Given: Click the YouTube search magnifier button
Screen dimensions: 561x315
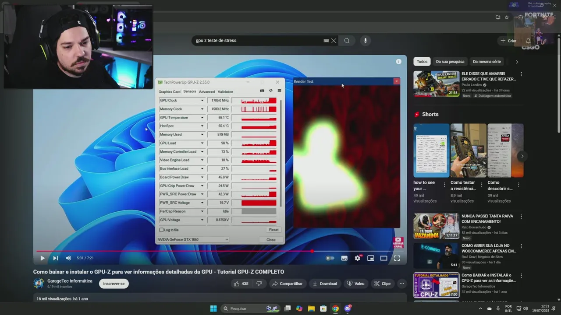Looking at the screenshot, I should point(347,41).
